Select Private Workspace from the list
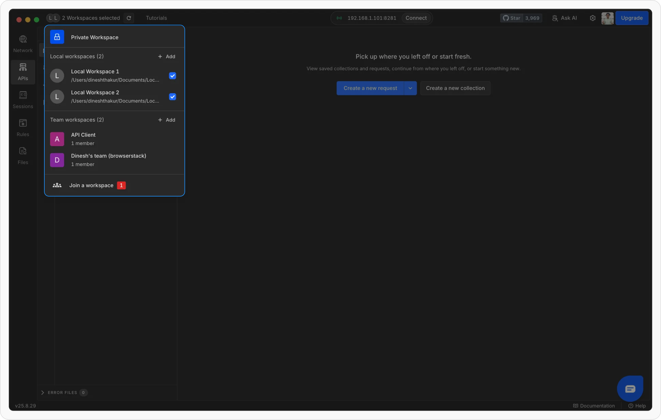This screenshot has height=420, width=661. 94,37
